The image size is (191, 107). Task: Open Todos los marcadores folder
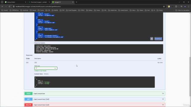tap(182, 10)
